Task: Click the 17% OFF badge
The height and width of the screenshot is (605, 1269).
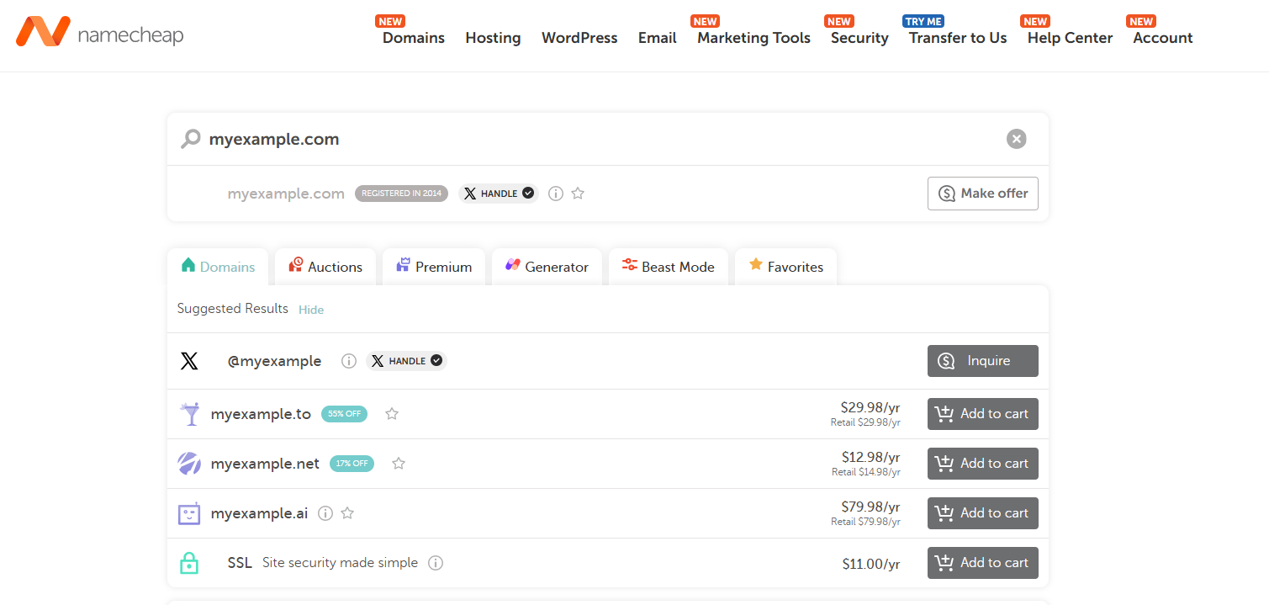Action: (352, 464)
